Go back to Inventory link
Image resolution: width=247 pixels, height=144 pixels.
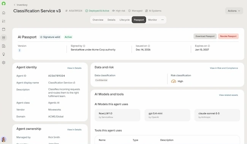click(22, 5)
